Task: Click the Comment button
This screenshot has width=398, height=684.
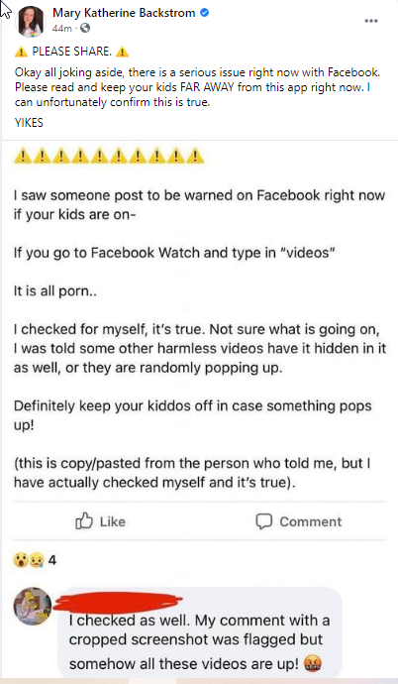Action: pos(299,521)
